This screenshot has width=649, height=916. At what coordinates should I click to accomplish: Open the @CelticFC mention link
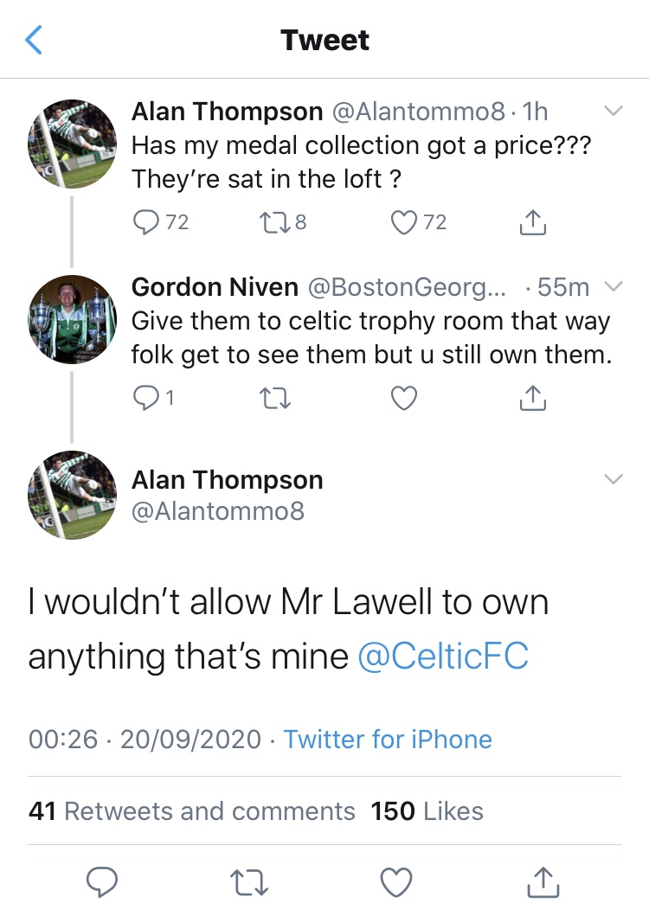[442, 657]
